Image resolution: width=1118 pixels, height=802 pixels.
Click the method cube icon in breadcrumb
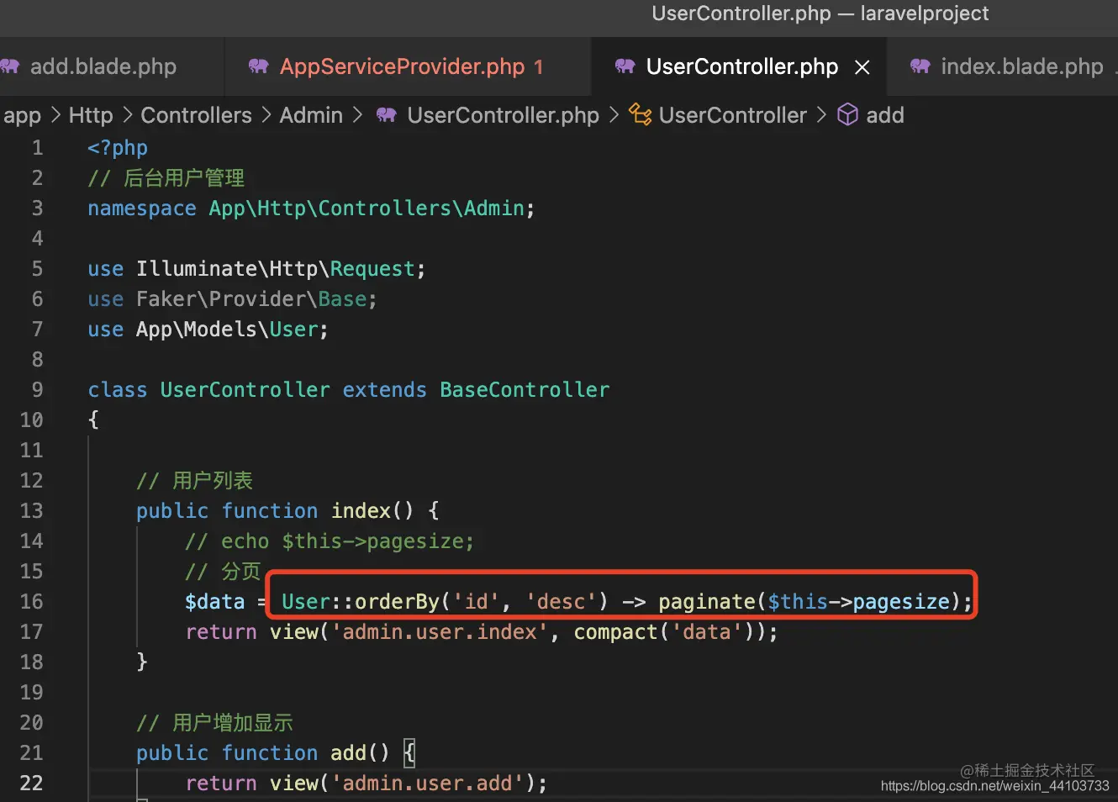click(848, 114)
